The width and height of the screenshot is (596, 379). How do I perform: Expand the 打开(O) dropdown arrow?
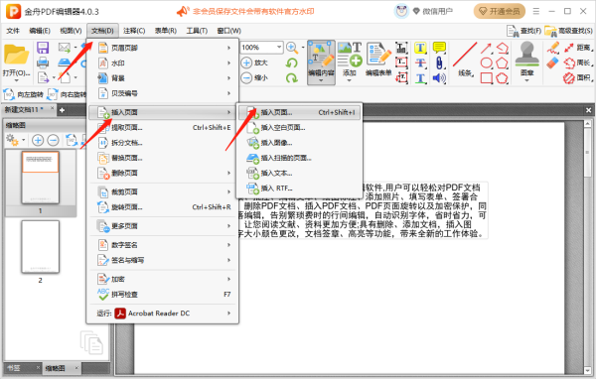tap(16, 80)
